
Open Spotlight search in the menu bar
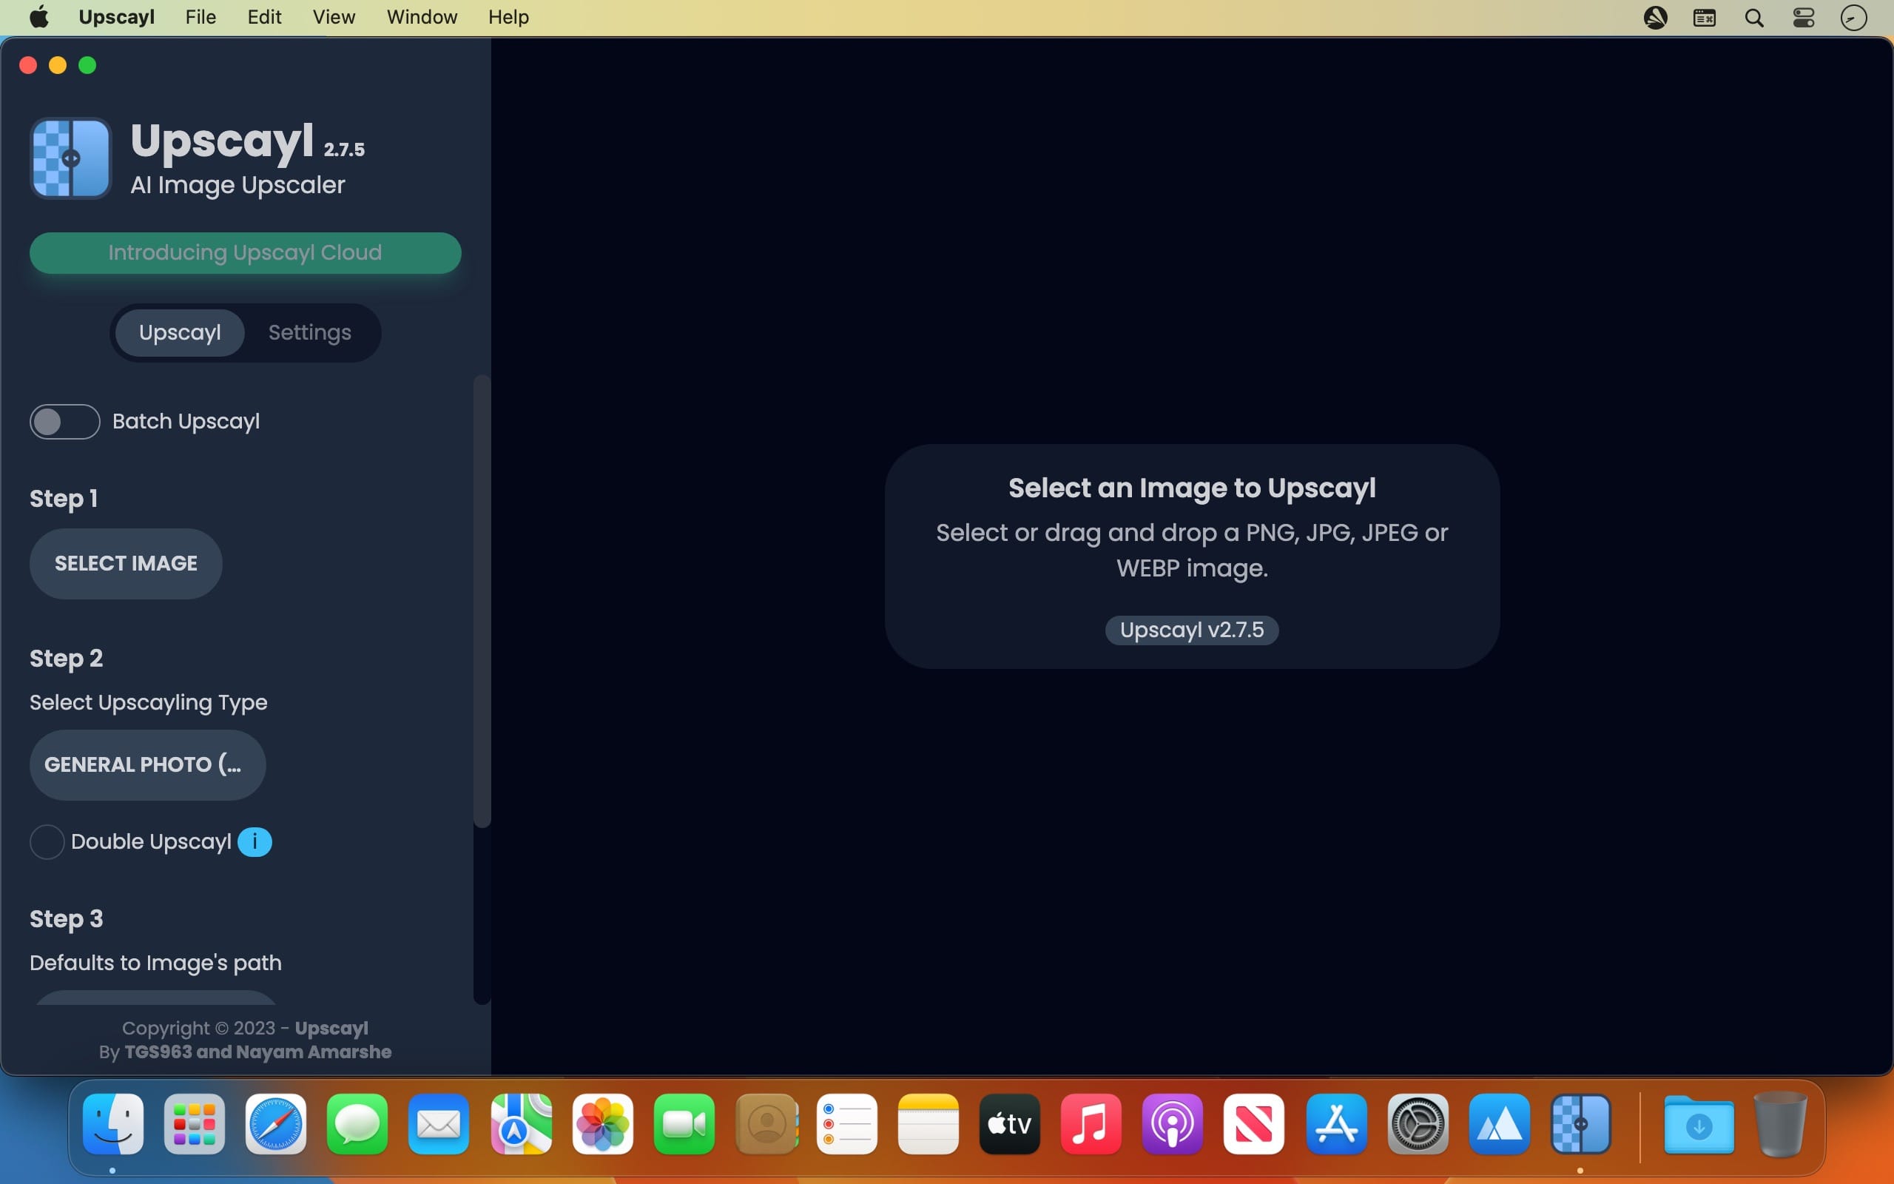tap(1754, 17)
